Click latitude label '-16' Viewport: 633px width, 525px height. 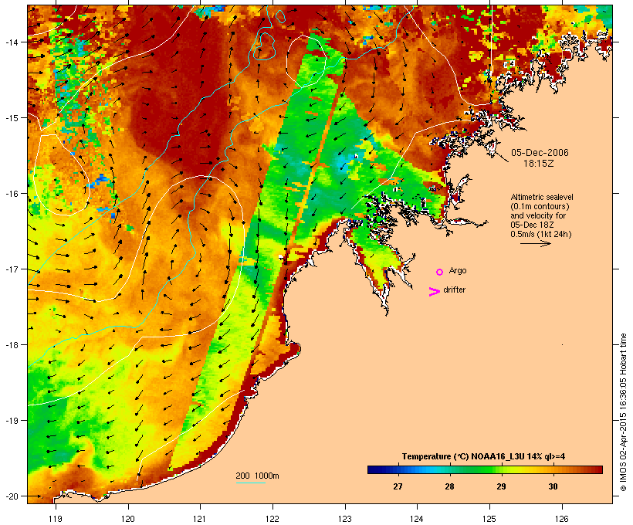11,194
